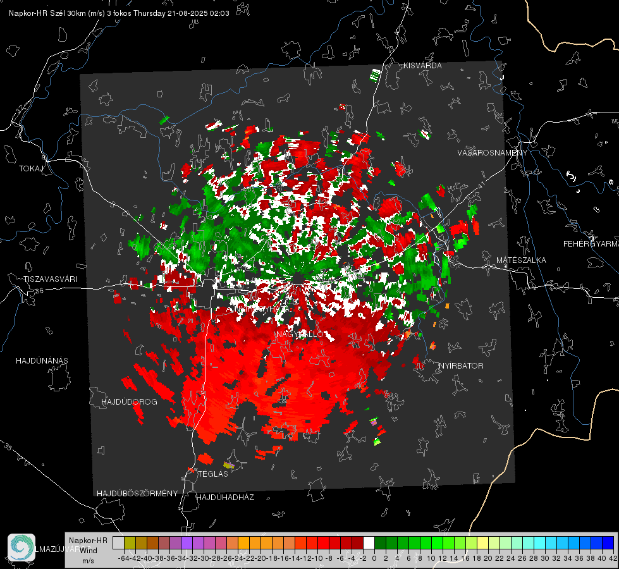Viewport: 619px width, 569px height.
Task: Click the Napkor-HR legend title
Action: (x=88, y=540)
